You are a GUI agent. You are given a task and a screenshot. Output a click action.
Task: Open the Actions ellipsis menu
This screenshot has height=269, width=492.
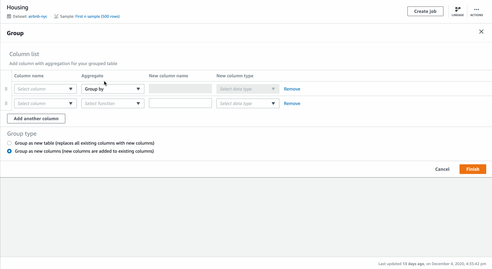click(x=476, y=11)
